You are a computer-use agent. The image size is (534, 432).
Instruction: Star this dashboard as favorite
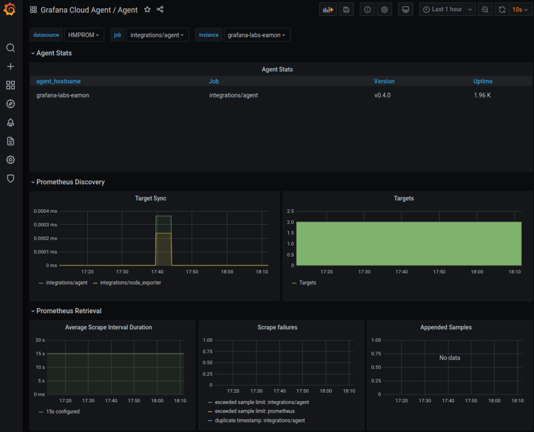click(147, 10)
